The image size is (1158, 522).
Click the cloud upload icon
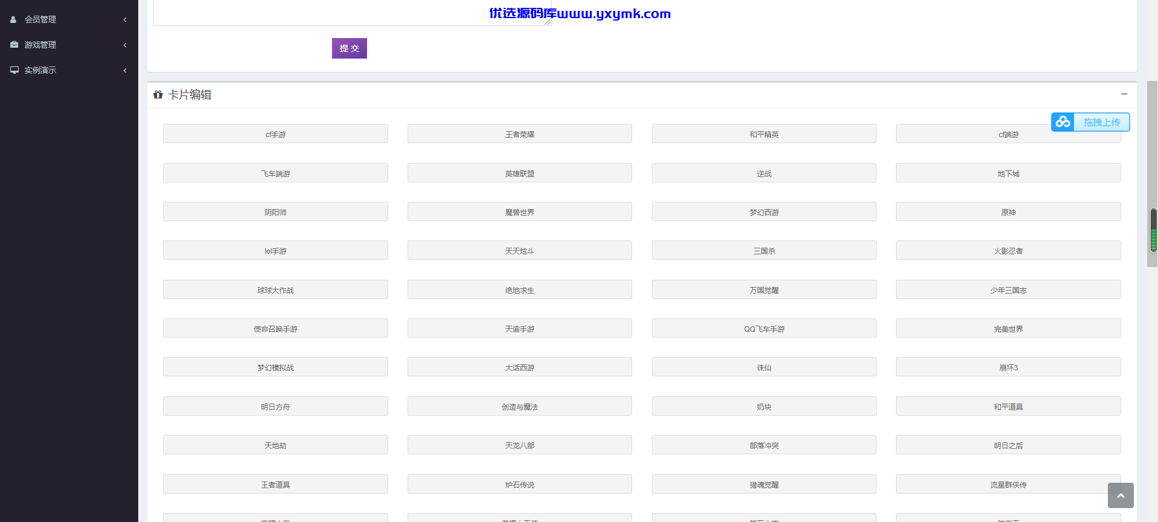[x=1063, y=122]
